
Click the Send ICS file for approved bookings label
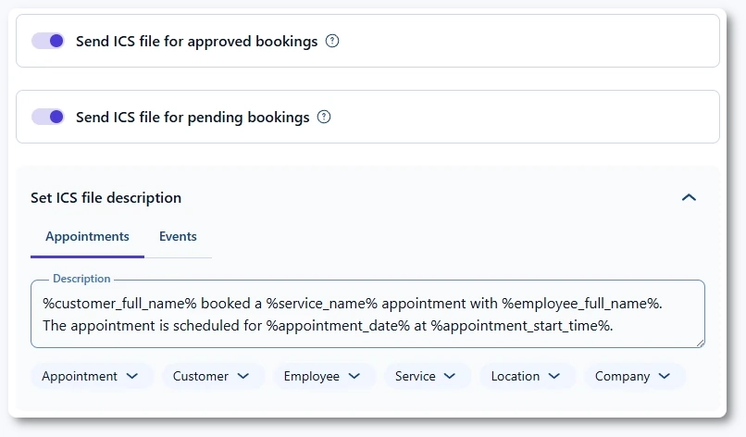click(196, 42)
